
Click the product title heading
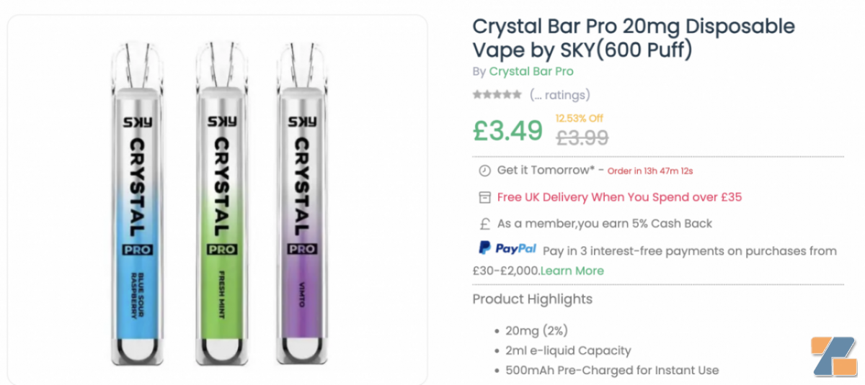tap(633, 38)
